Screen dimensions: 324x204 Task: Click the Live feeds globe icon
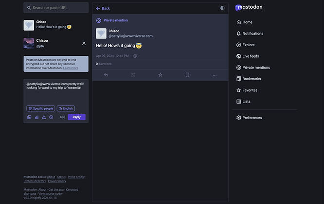coord(239,56)
